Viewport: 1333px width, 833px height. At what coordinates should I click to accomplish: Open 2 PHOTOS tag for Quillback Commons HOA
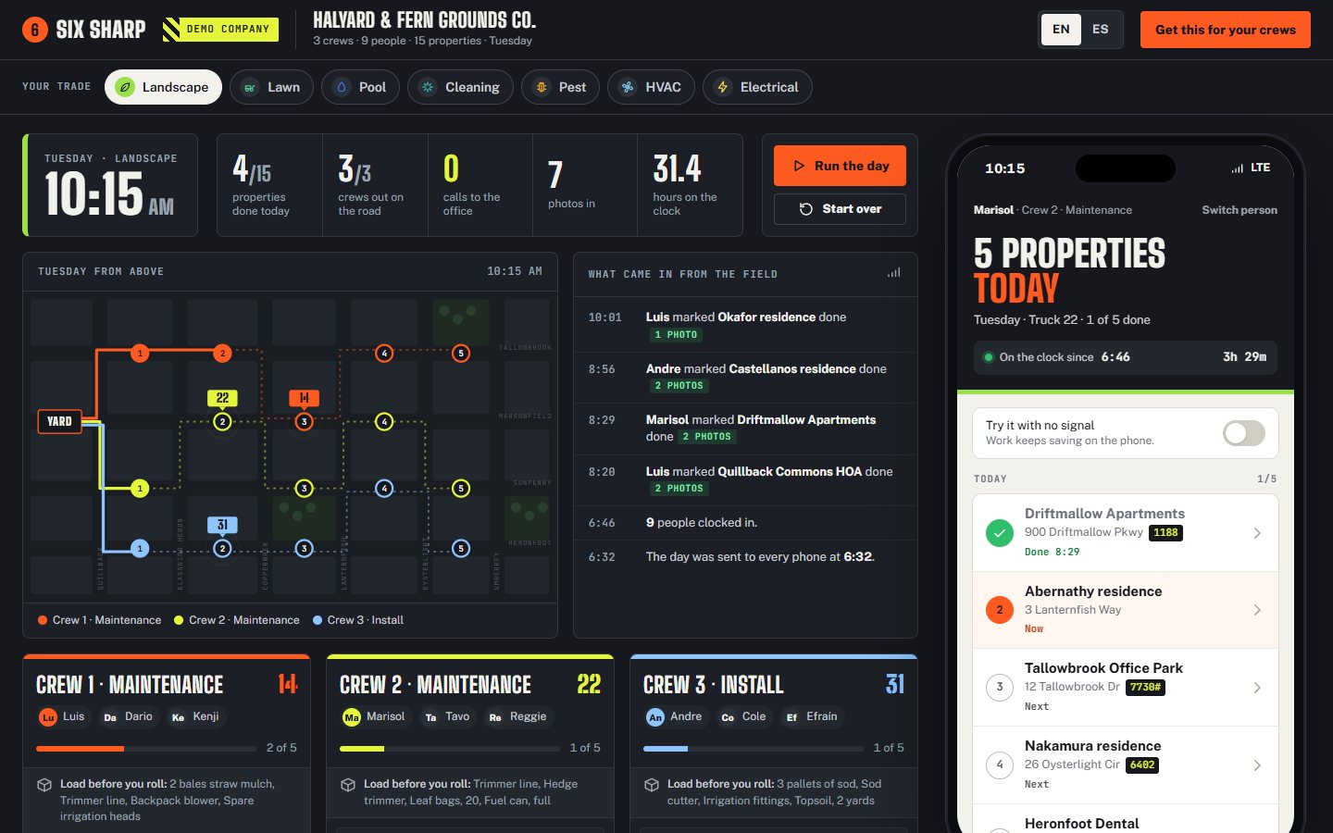pyautogui.click(x=679, y=489)
